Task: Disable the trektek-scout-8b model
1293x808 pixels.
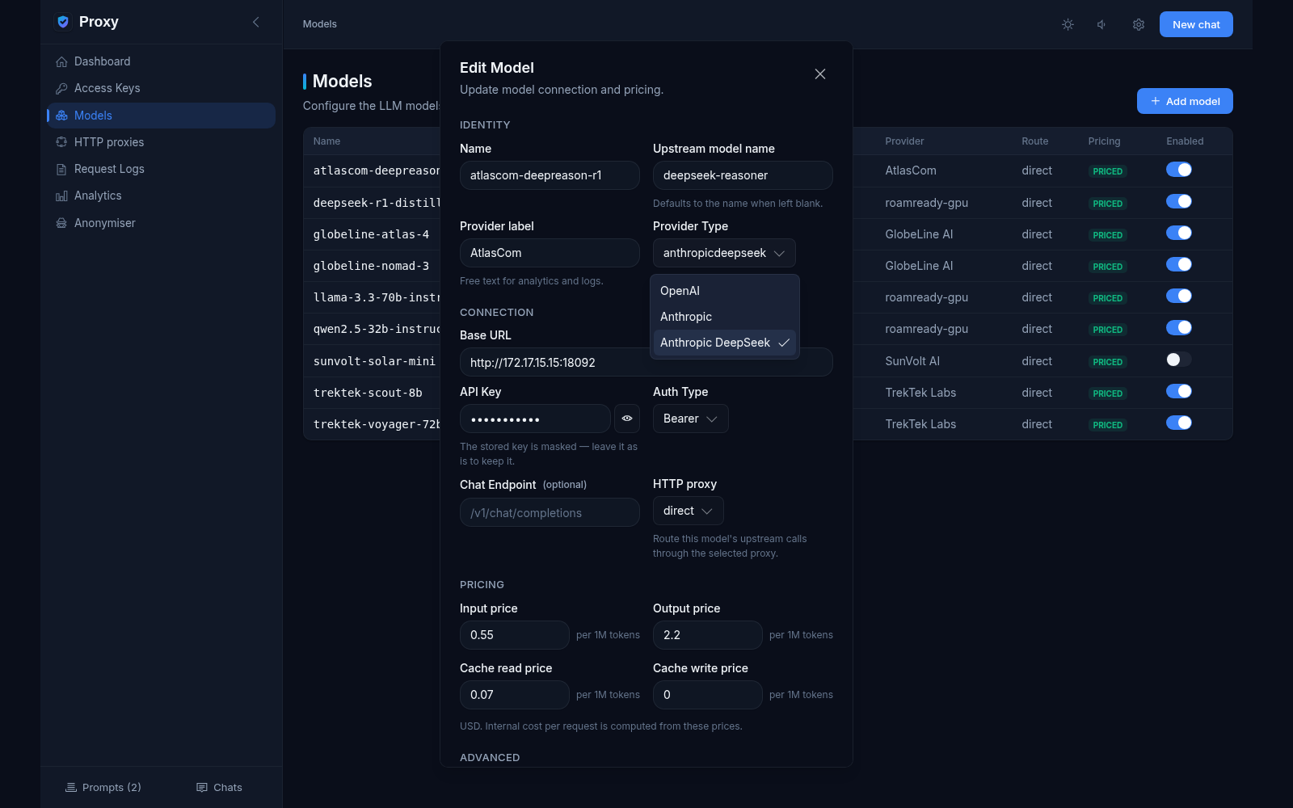Action: tap(1179, 391)
